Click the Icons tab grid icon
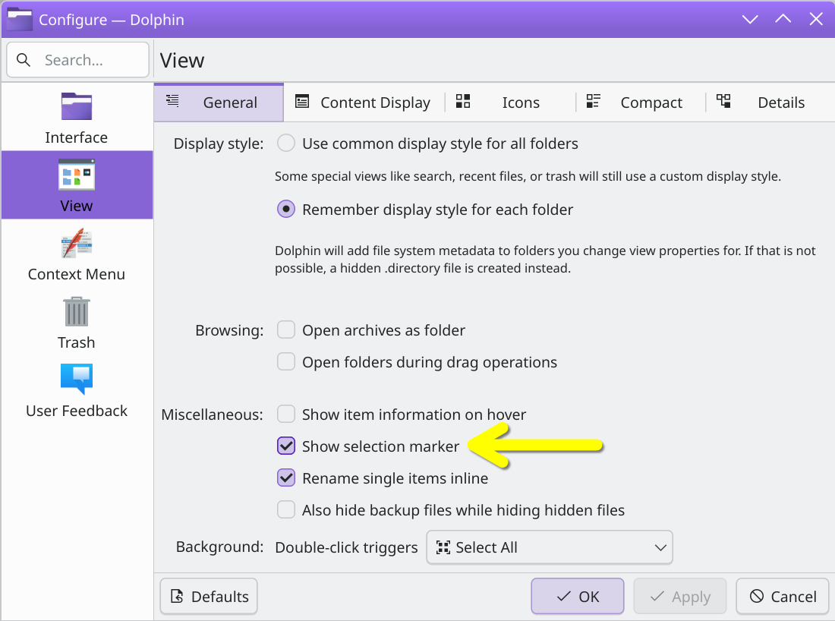Screen dimensions: 835x621 point(463,101)
